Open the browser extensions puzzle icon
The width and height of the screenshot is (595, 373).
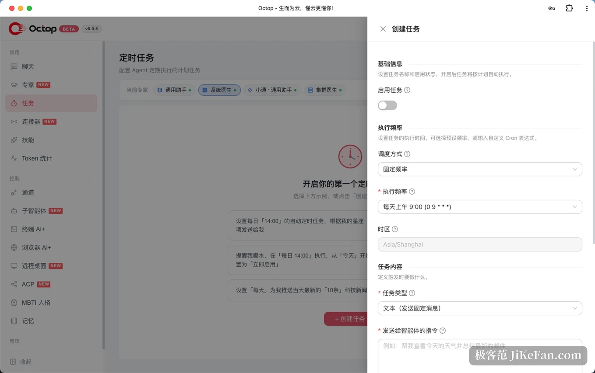[569, 8]
